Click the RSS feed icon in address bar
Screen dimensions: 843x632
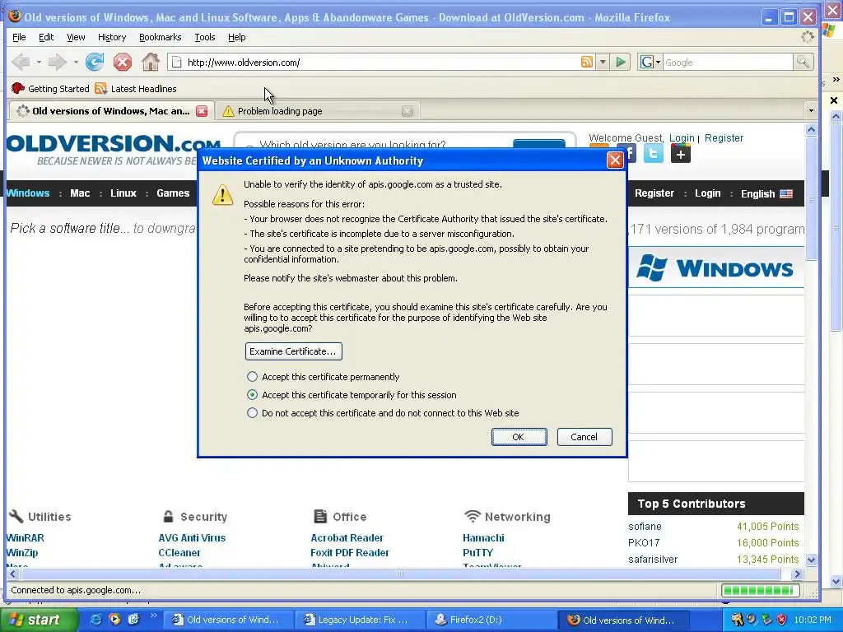click(x=587, y=62)
